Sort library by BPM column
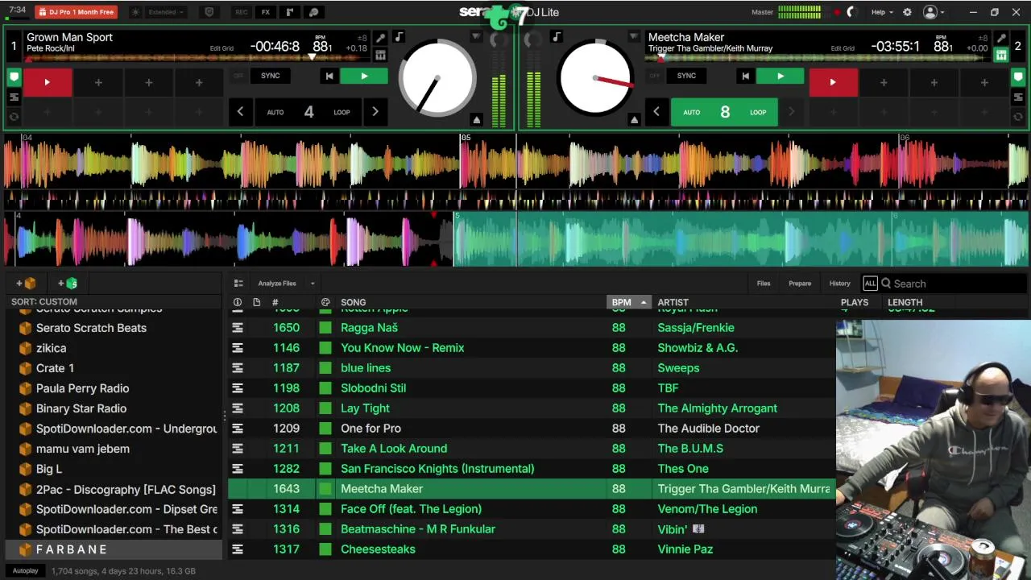 tap(628, 302)
